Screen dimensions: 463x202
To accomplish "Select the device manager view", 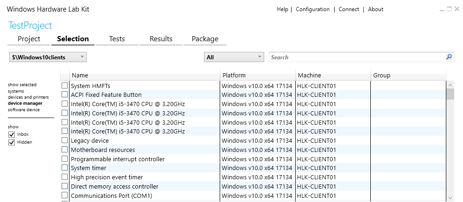I will coord(25,103).
